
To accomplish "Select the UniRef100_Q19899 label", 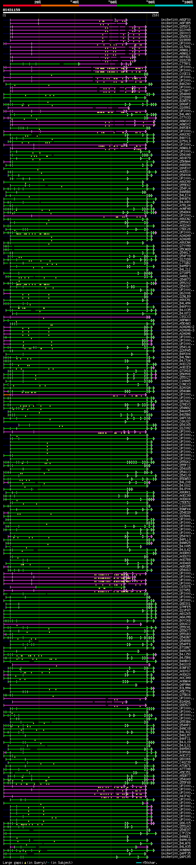I will 176,40.
